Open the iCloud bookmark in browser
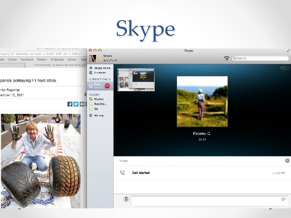The height and width of the screenshot is (218, 291). [x=12, y=59]
